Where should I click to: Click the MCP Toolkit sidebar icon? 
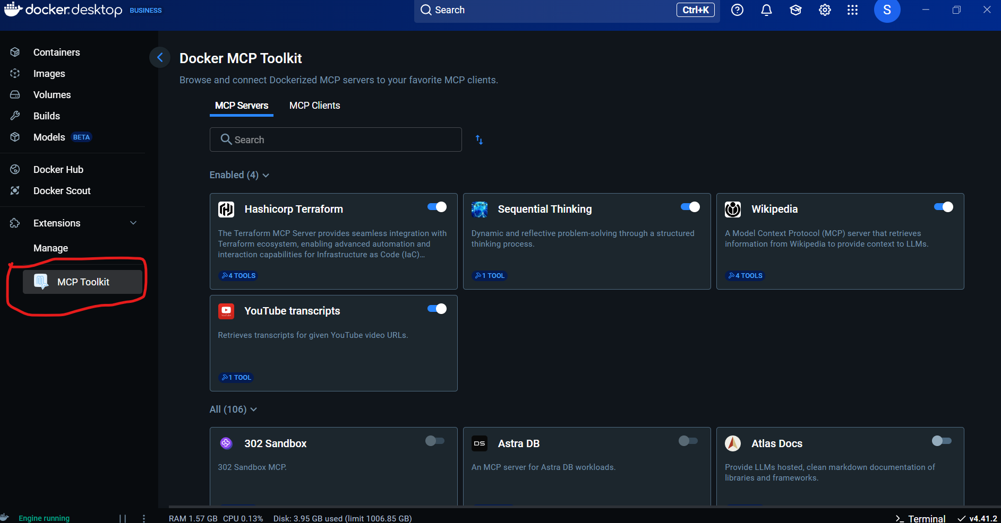pos(41,282)
